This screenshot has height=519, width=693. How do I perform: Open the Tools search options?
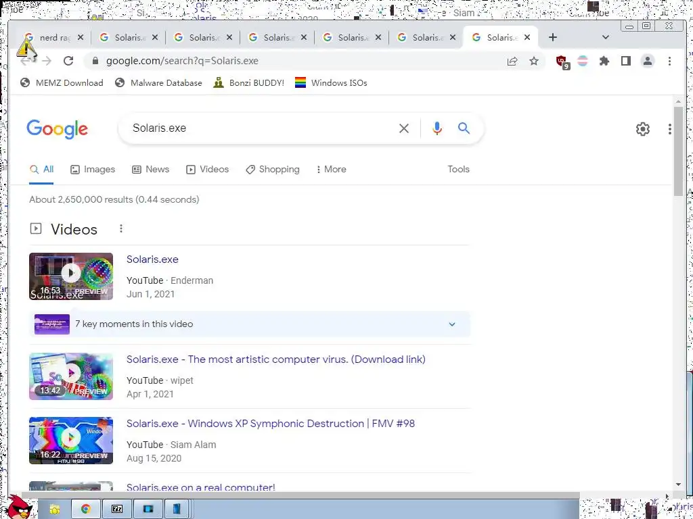pyautogui.click(x=458, y=169)
